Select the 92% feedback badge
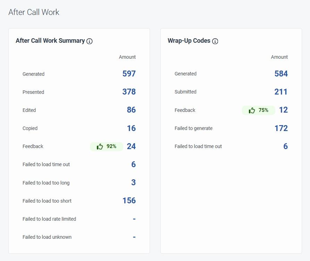The width and height of the screenshot is (310, 261). click(x=107, y=146)
